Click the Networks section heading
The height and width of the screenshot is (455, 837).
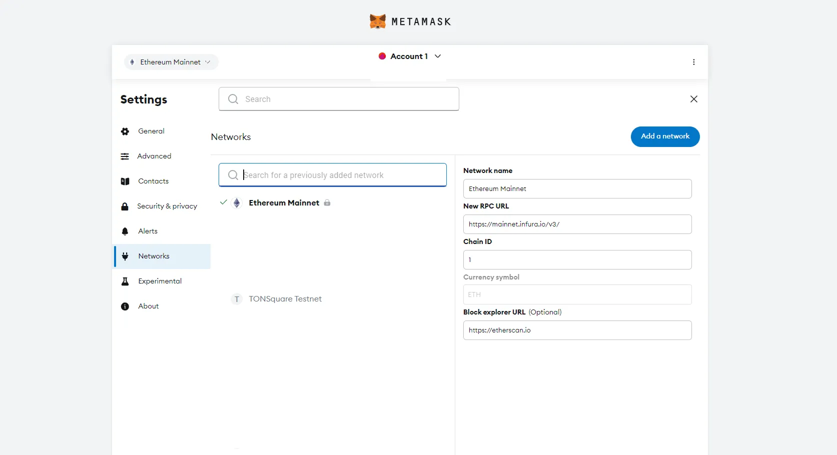click(x=231, y=137)
